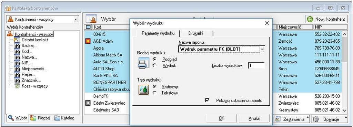Click the select-all box beside Kod header
Image resolution: width=353 pixels, height=127 pixels.
click(x=88, y=27)
